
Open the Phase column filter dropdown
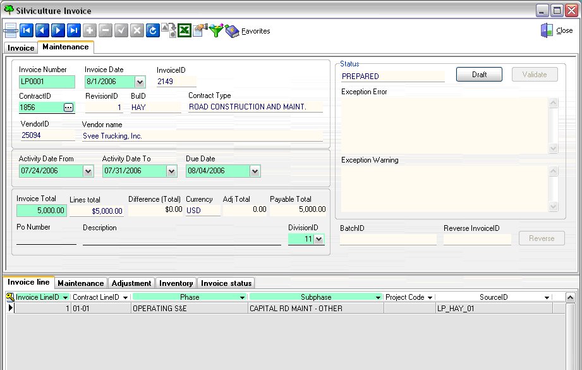pos(242,297)
